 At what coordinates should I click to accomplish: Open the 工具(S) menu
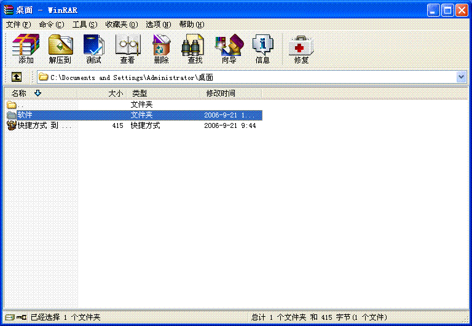[85, 25]
